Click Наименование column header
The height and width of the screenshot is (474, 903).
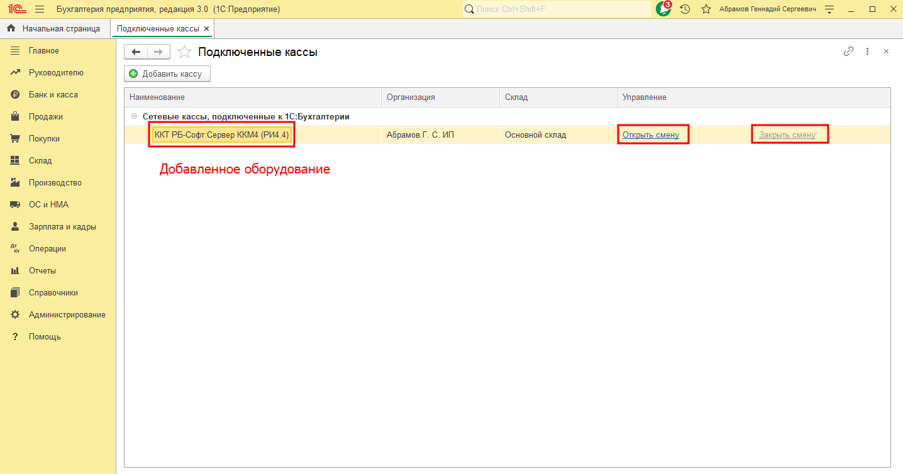253,97
